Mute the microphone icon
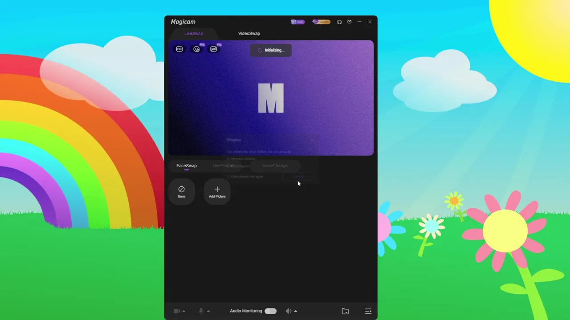The width and height of the screenshot is (570, 320). click(201, 311)
